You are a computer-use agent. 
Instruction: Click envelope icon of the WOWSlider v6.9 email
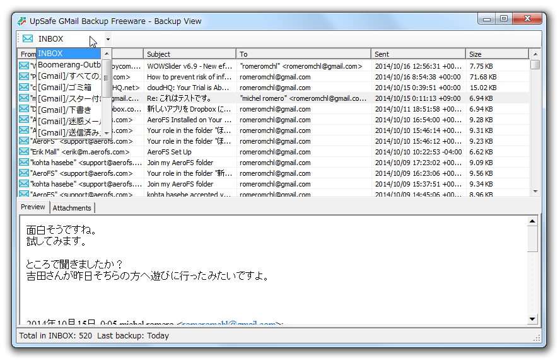24,66
